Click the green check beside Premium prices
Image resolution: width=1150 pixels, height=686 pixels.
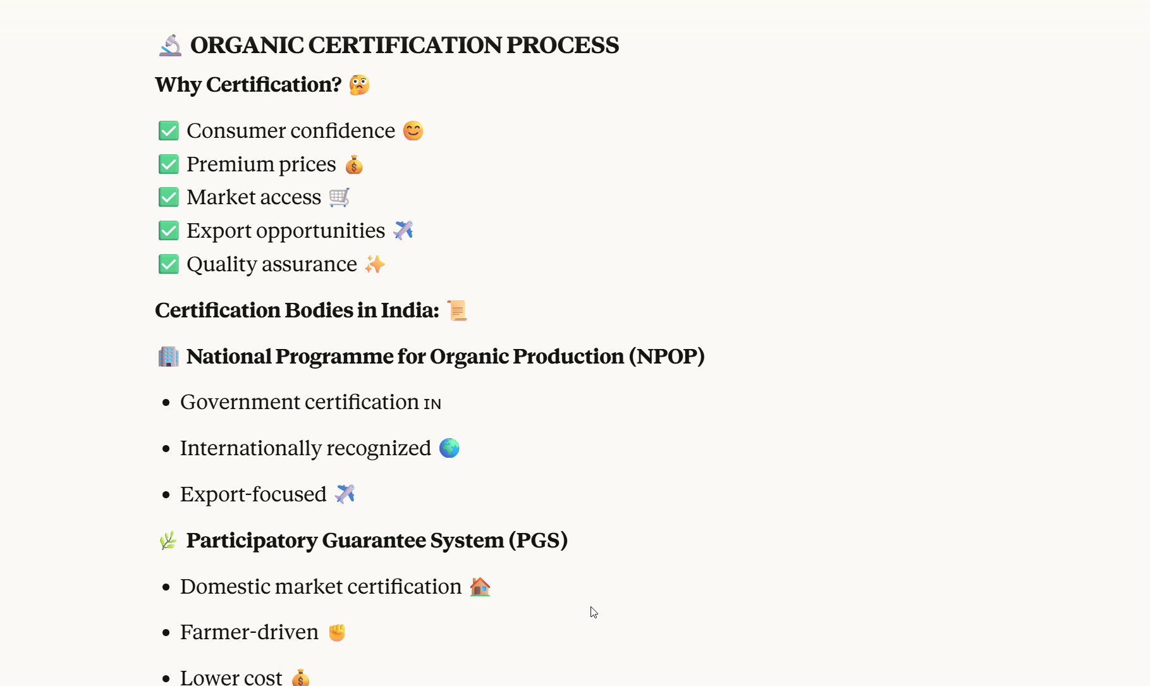click(169, 164)
